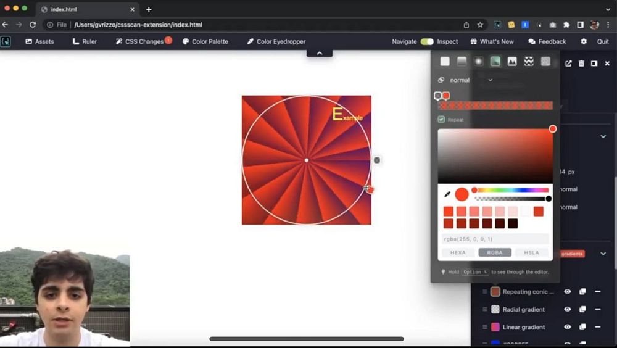Click the rgba(255, 0, 0, 1) input field
The image size is (617, 348).
pyautogui.click(x=495, y=239)
